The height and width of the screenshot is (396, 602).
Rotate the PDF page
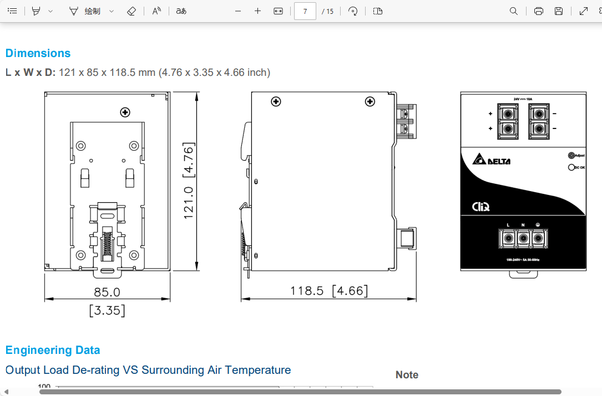[x=353, y=11]
